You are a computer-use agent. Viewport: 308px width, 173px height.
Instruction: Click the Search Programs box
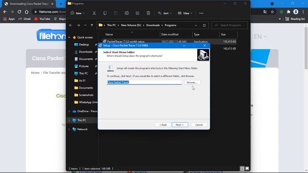pos(230,25)
